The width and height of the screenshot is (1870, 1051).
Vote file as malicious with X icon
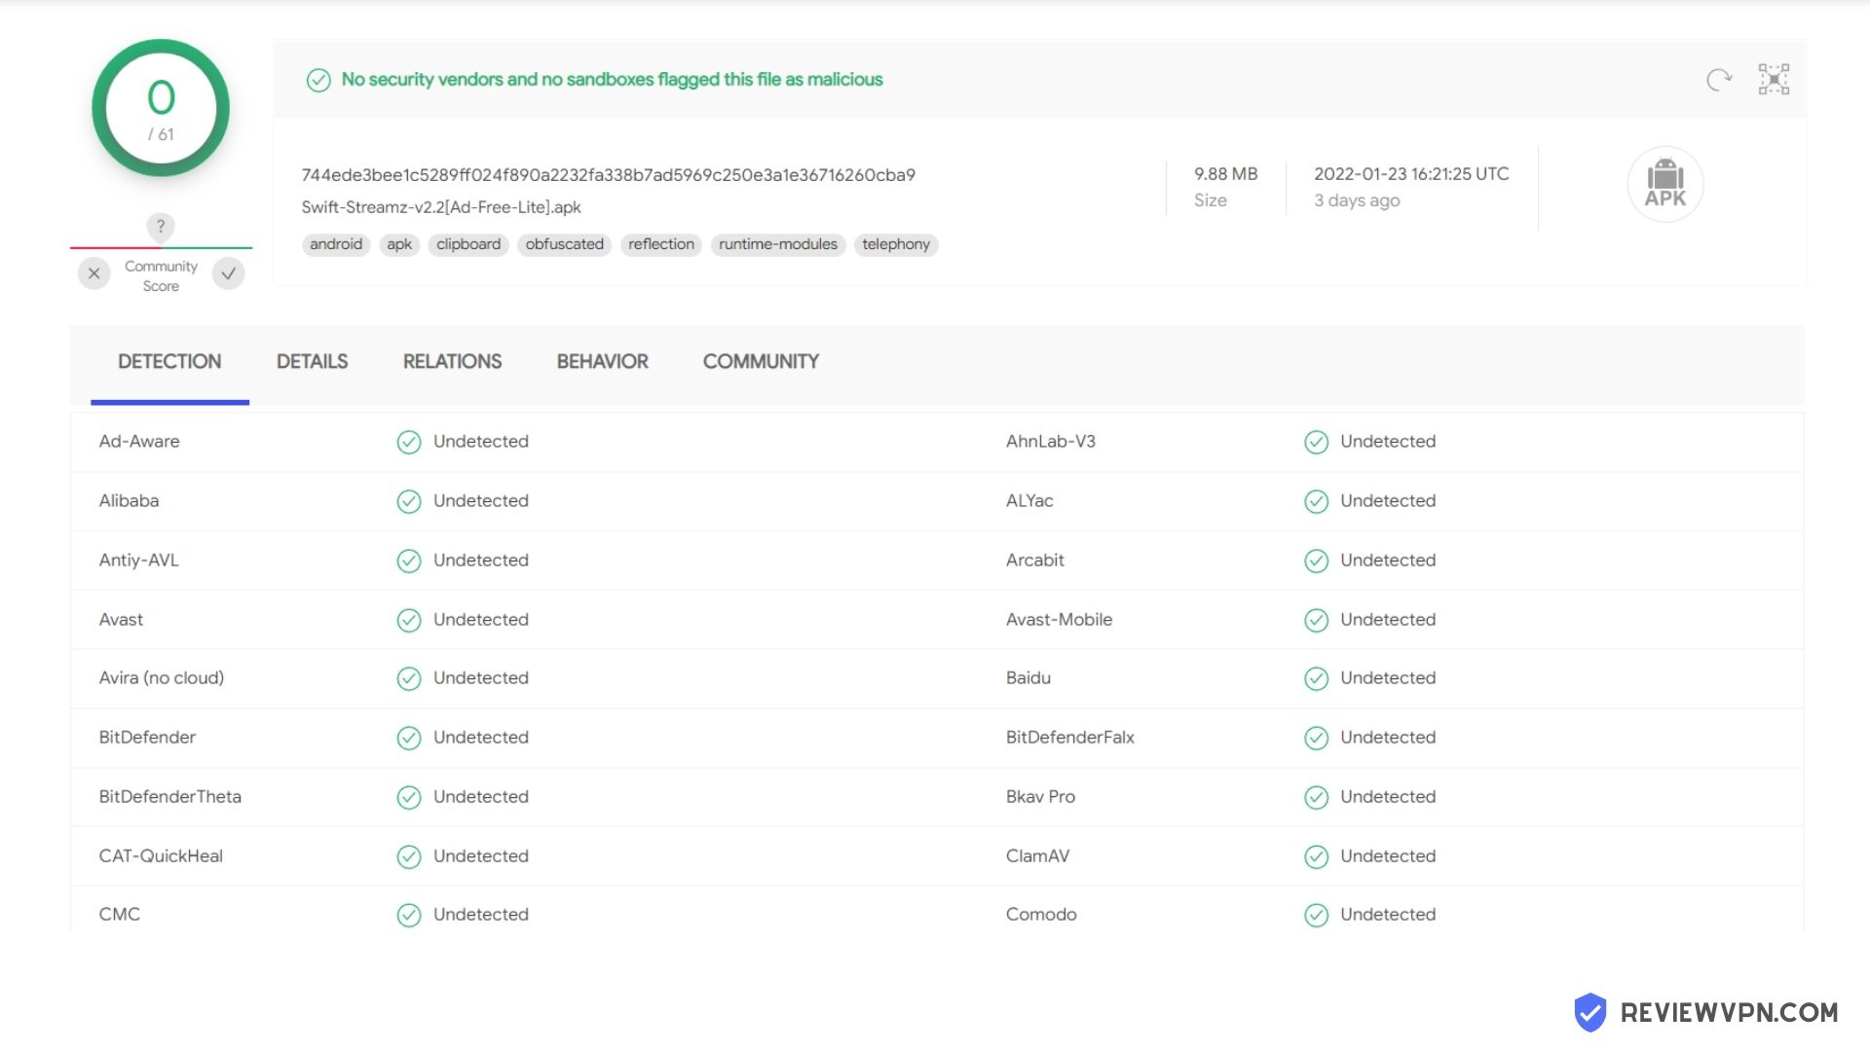[94, 273]
